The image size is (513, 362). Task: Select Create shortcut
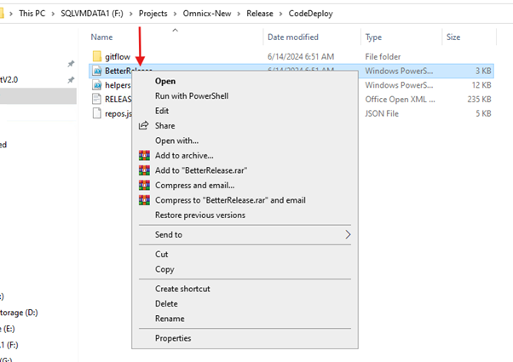[x=182, y=289]
